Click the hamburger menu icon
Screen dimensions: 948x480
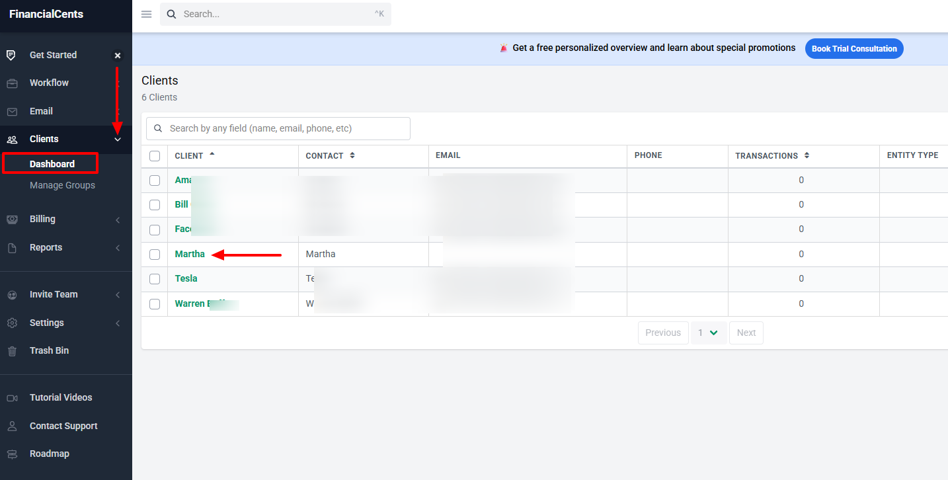tap(146, 14)
